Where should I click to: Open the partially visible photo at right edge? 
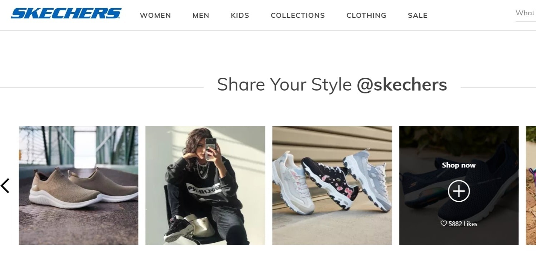(x=531, y=185)
